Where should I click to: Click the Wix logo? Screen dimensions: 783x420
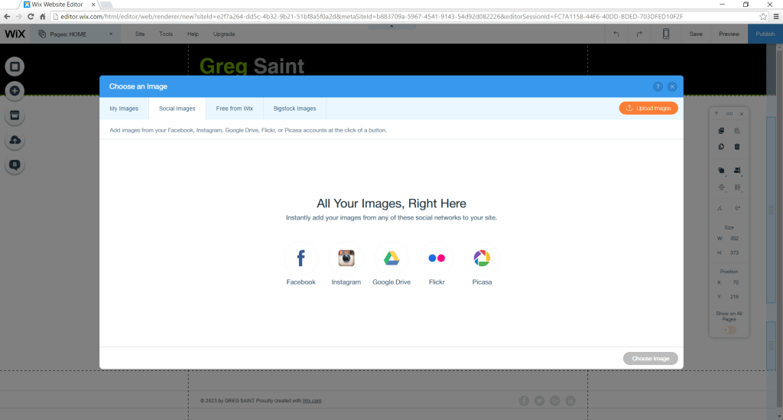pyautogui.click(x=15, y=34)
